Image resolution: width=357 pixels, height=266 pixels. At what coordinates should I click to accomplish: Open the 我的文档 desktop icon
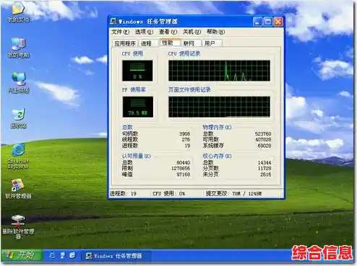[19, 12]
